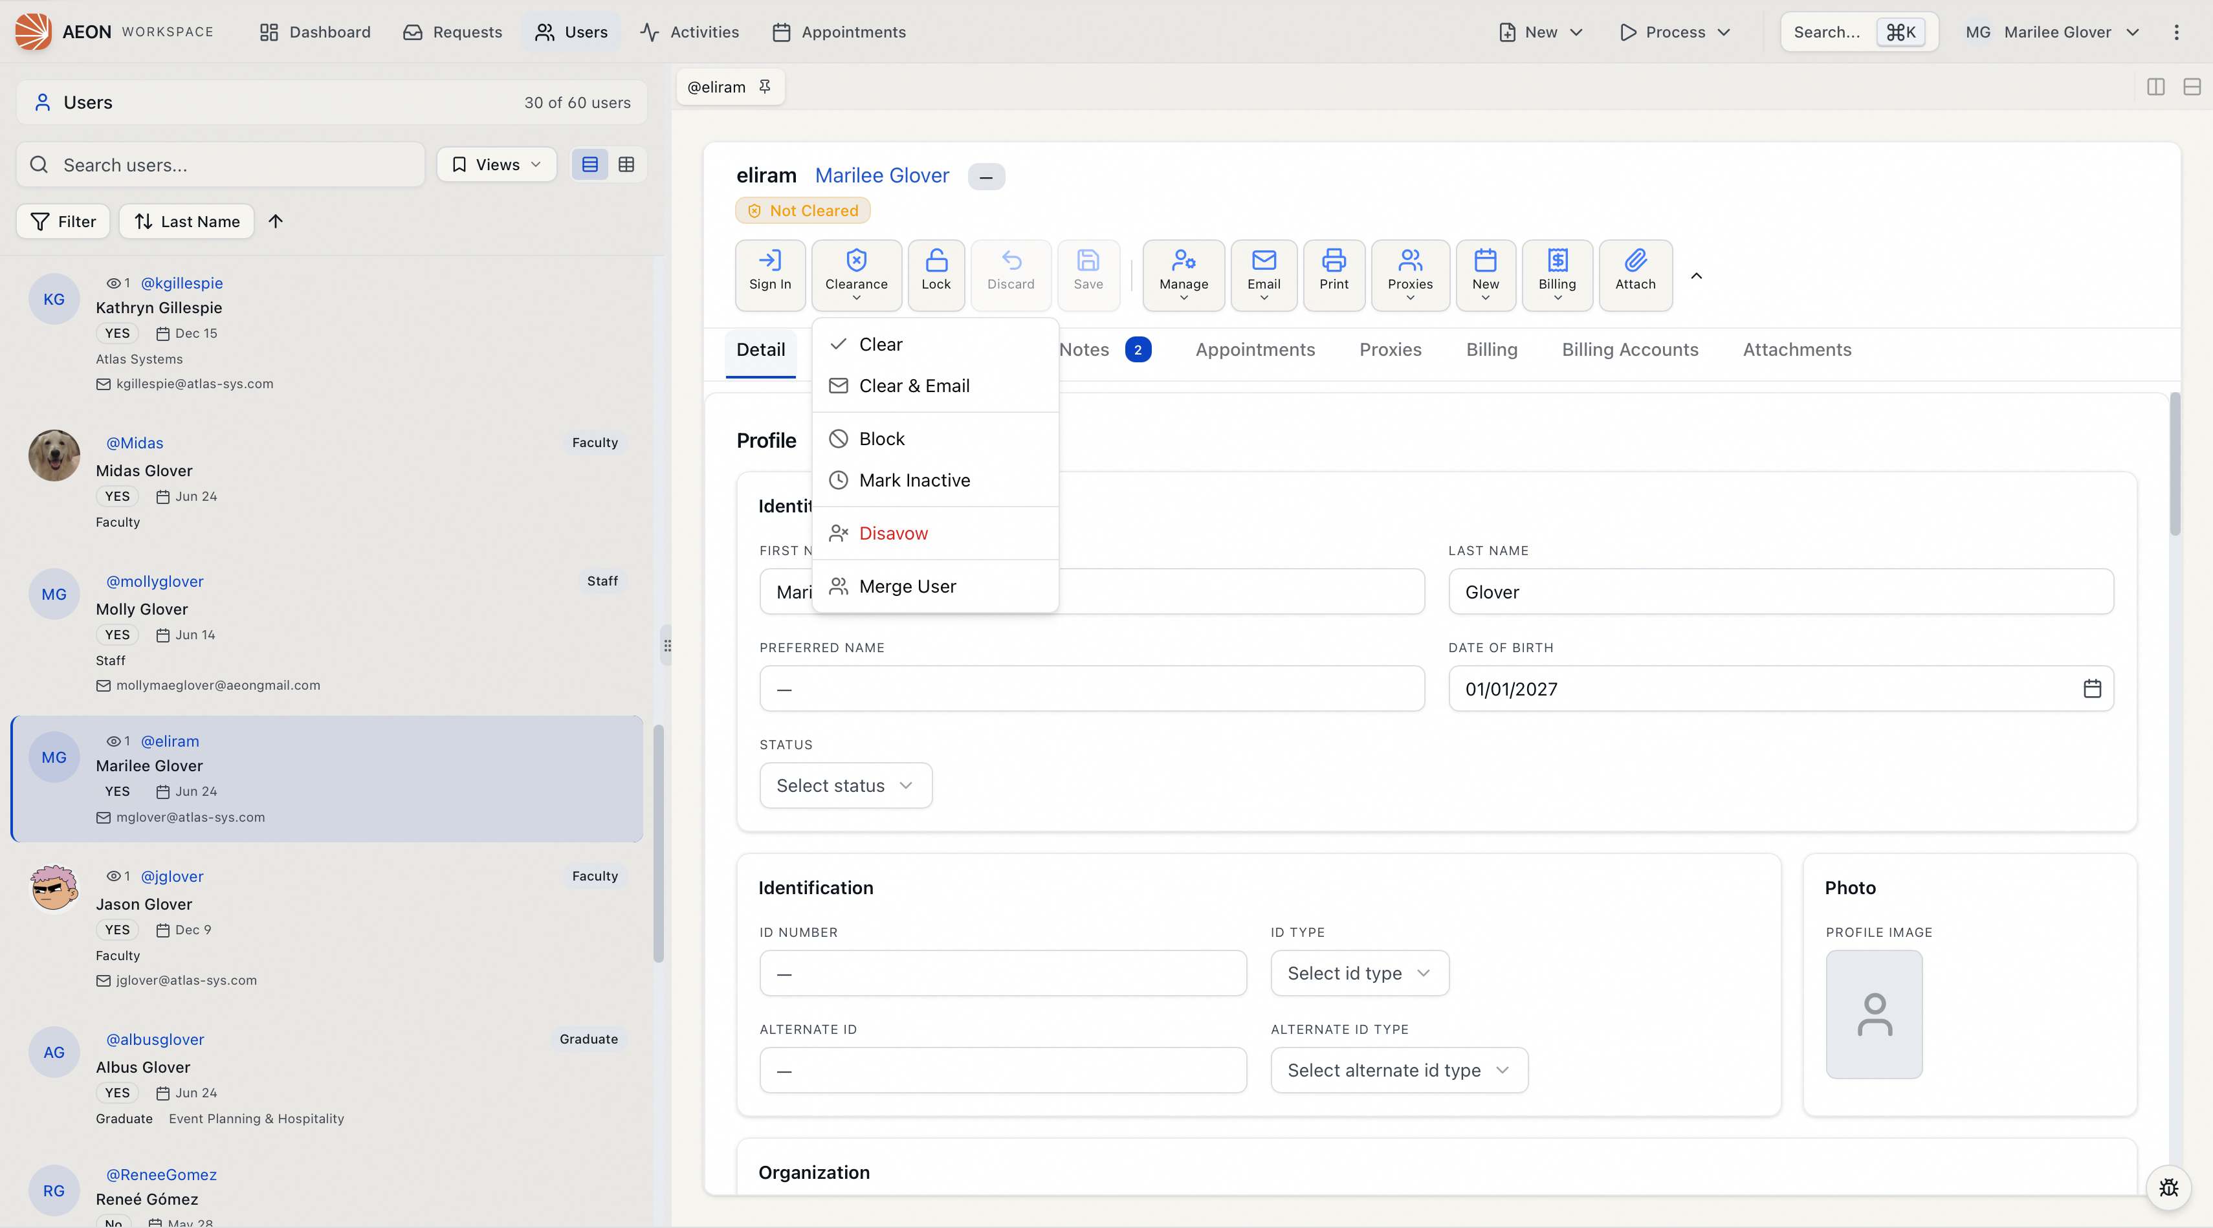This screenshot has height=1228, width=2213.
Task: Open the Select status dropdown
Action: point(845,785)
